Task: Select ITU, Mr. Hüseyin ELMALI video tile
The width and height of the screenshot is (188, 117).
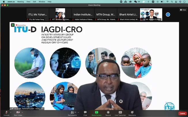Action: 151,14
